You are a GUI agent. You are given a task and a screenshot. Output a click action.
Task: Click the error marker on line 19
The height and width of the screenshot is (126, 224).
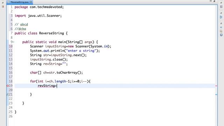8,86
